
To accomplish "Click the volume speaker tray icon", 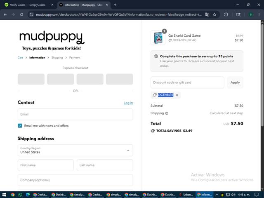I will click(233, 195).
